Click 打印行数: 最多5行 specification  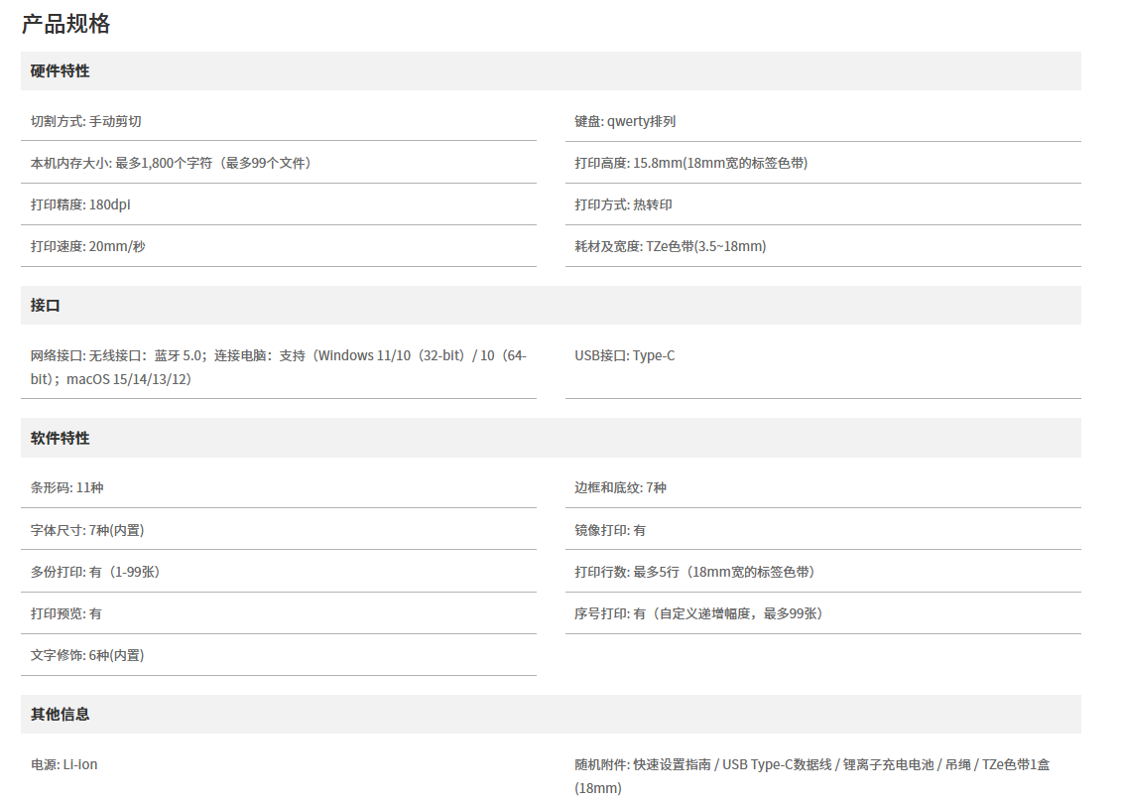pos(694,572)
